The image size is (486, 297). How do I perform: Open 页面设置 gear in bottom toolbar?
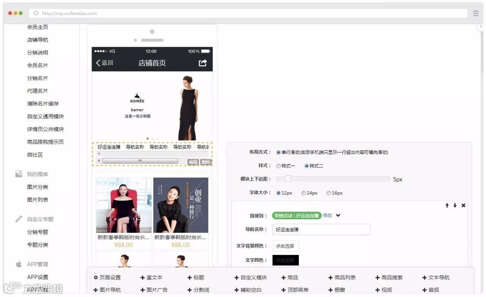click(x=107, y=278)
